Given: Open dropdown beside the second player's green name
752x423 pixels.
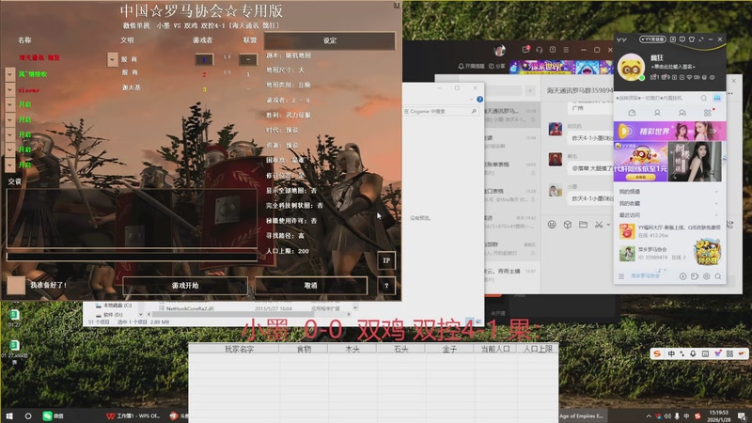Looking at the screenshot, I should (x=10, y=74).
